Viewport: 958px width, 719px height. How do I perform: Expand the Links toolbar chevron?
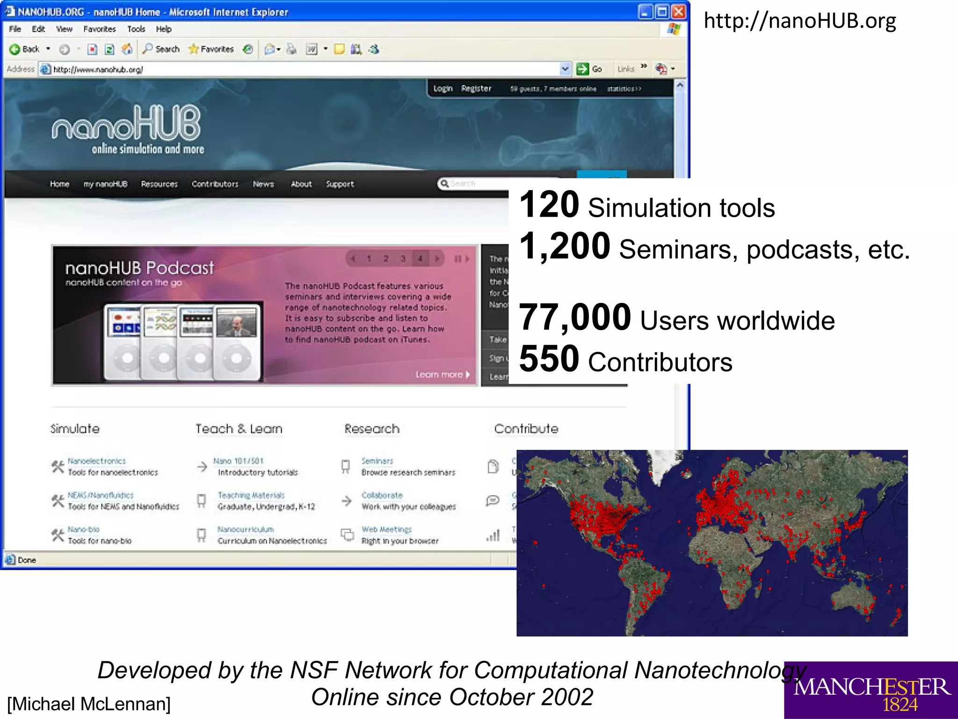[x=644, y=66]
